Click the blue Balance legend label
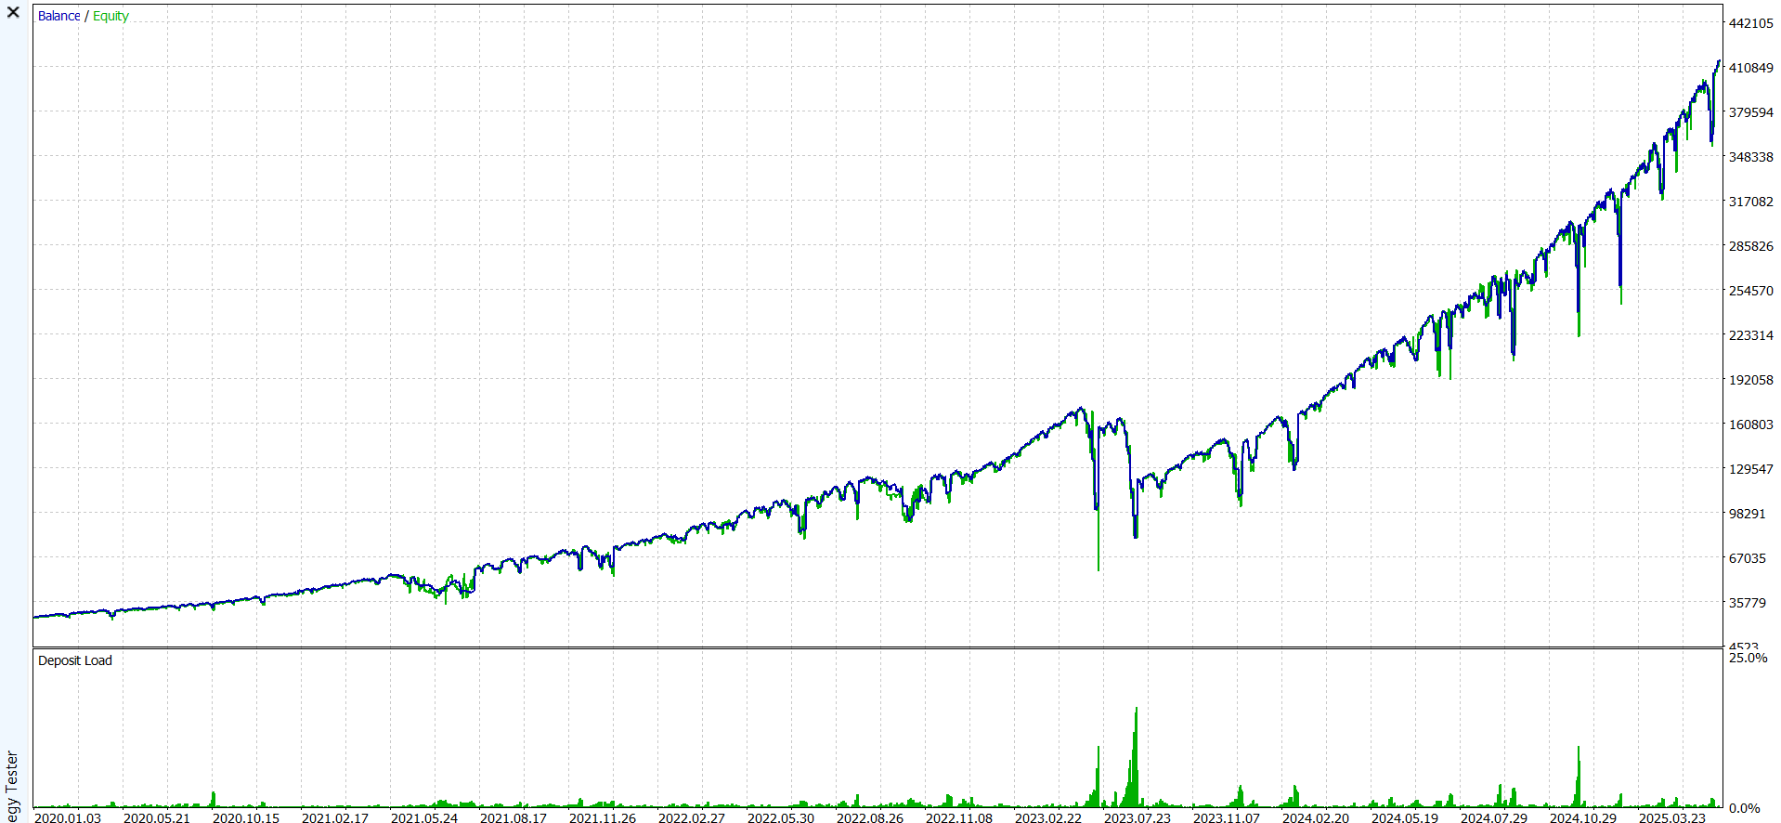 pos(58,16)
